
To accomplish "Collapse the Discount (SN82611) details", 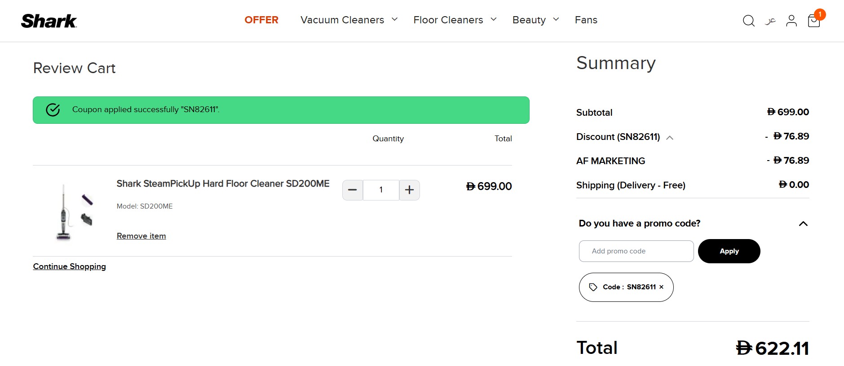I will pyautogui.click(x=670, y=138).
